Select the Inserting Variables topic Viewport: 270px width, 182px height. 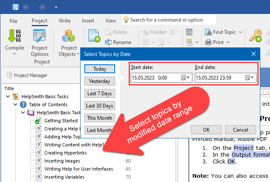point(64,177)
